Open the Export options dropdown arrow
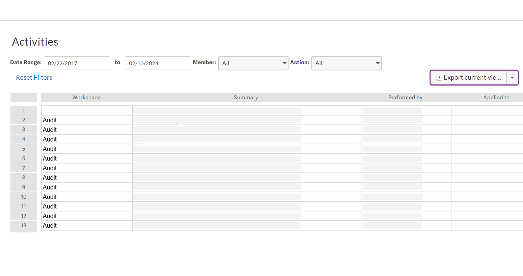The image size is (523, 276). pos(512,78)
